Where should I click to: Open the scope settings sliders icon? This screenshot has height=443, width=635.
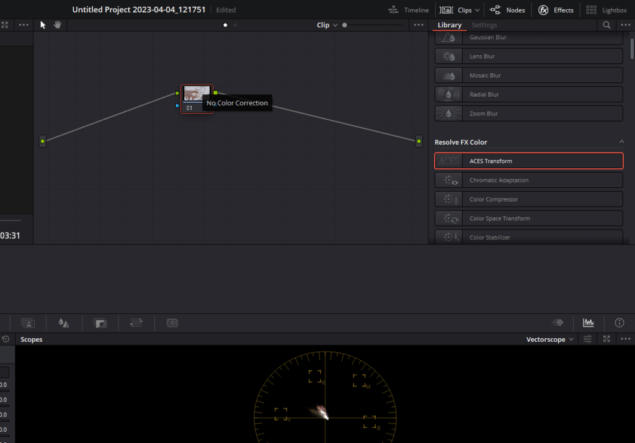(587, 339)
